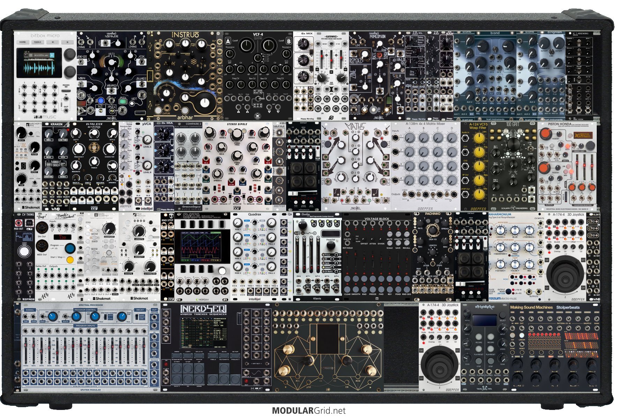Select the Ultra-Kick module
This screenshot has height=418, width=618.
click(x=94, y=166)
